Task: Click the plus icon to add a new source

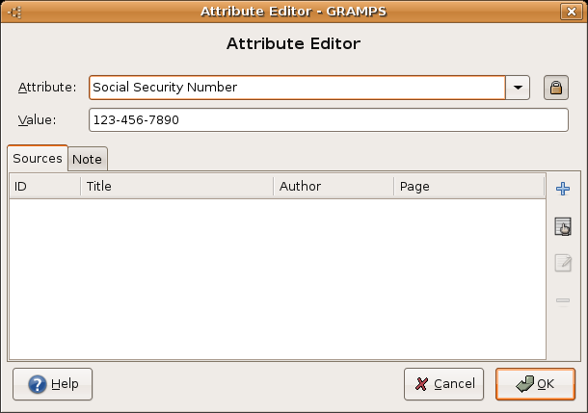Action: coord(563,189)
